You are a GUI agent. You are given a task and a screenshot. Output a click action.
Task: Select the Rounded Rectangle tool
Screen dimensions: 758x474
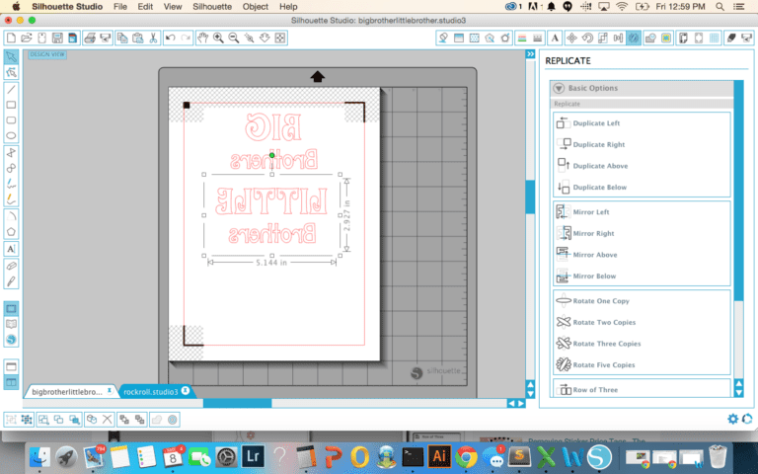(11, 120)
